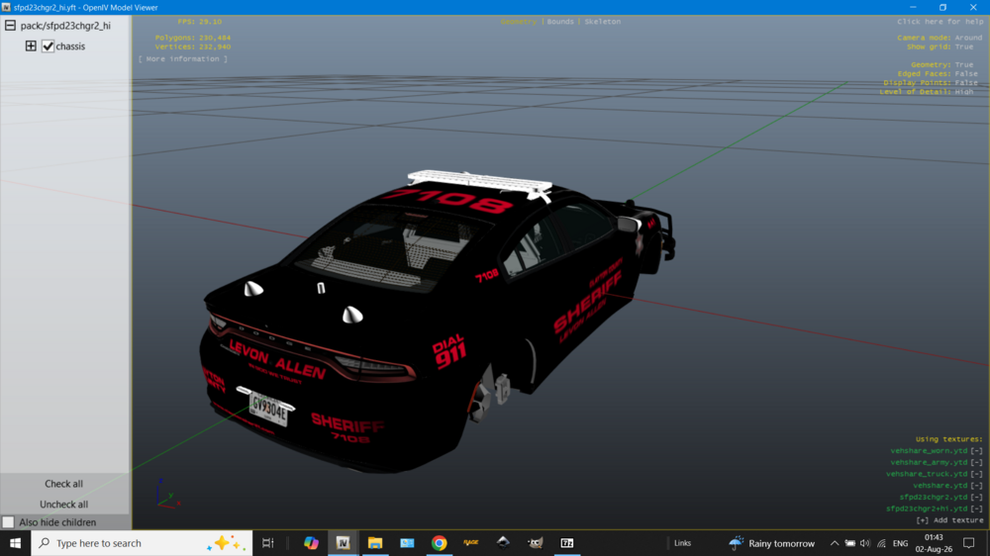Click the XYZ axis gizmo
The image size is (990, 556).
[x=167, y=494]
